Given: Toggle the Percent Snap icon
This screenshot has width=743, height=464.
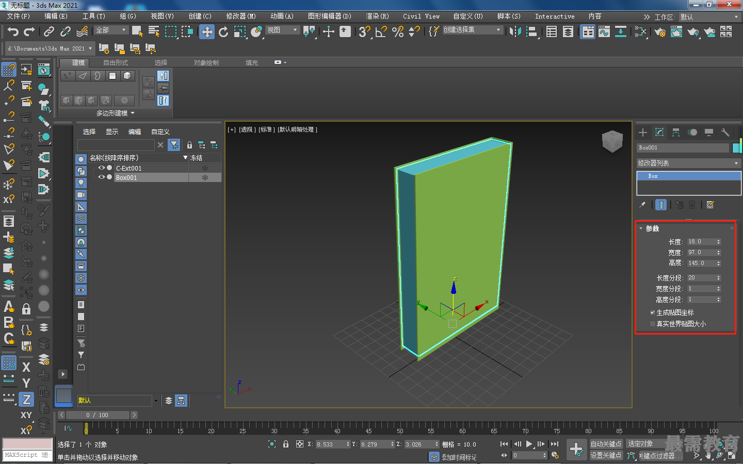Looking at the screenshot, I should coord(398,32).
